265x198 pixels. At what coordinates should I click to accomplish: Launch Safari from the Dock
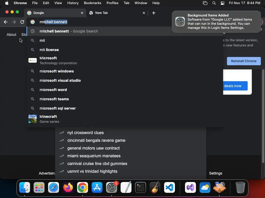click(54, 187)
